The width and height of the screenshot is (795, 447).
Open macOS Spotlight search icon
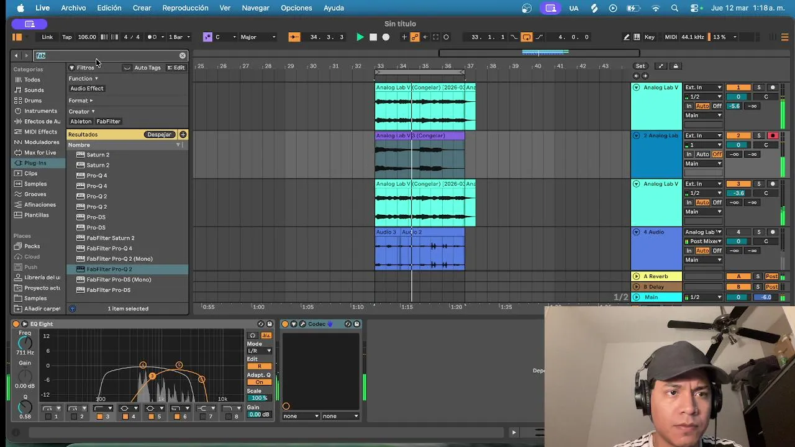(x=675, y=8)
